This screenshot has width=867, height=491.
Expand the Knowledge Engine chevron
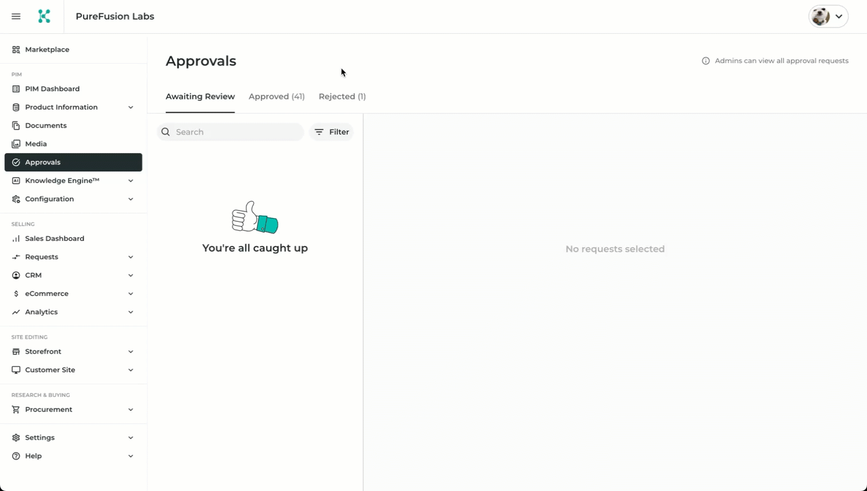coord(131,181)
